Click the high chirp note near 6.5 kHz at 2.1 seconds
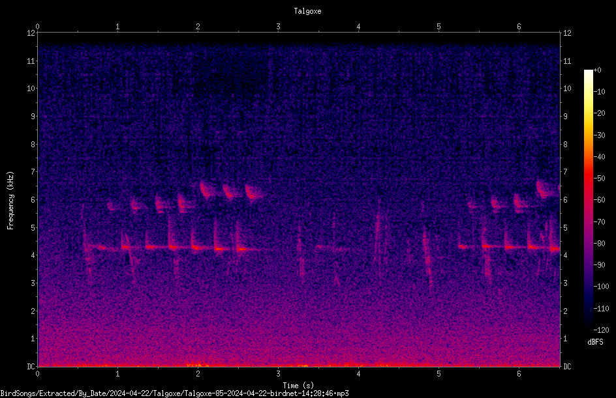This screenshot has width=616, height=398. tap(206, 190)
